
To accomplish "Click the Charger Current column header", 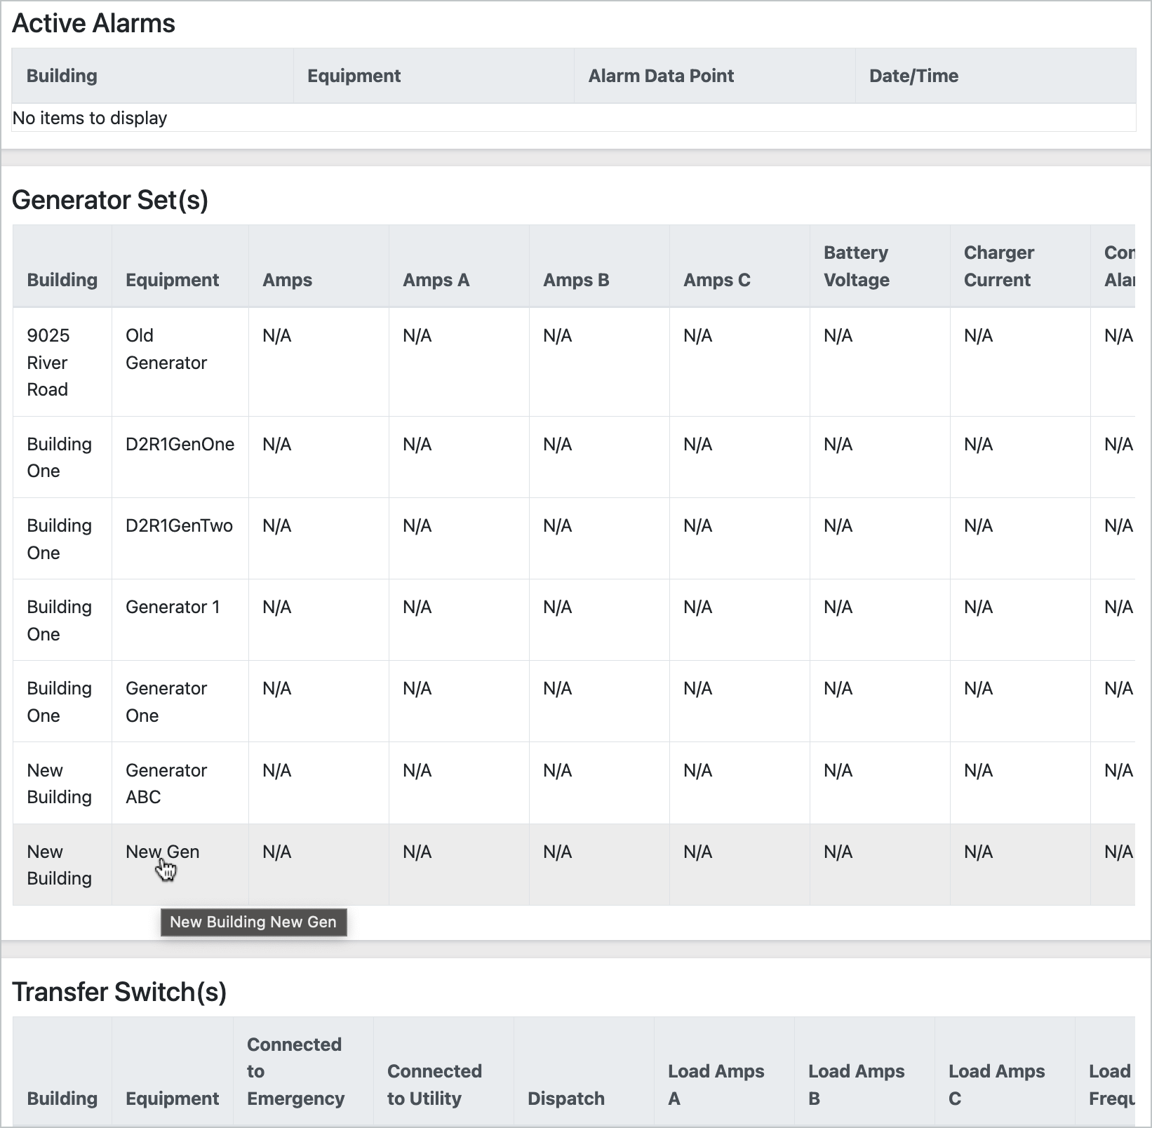I will click(x=998, y=266).
